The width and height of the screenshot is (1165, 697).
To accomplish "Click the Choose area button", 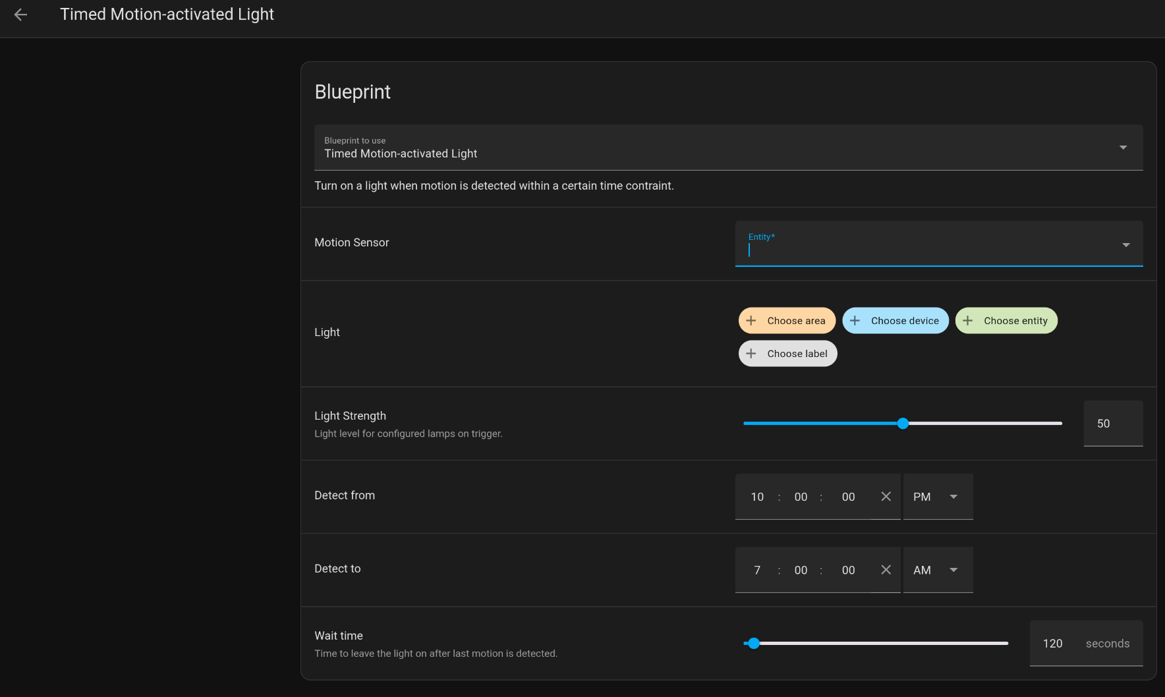I will (x=795, y=321).
